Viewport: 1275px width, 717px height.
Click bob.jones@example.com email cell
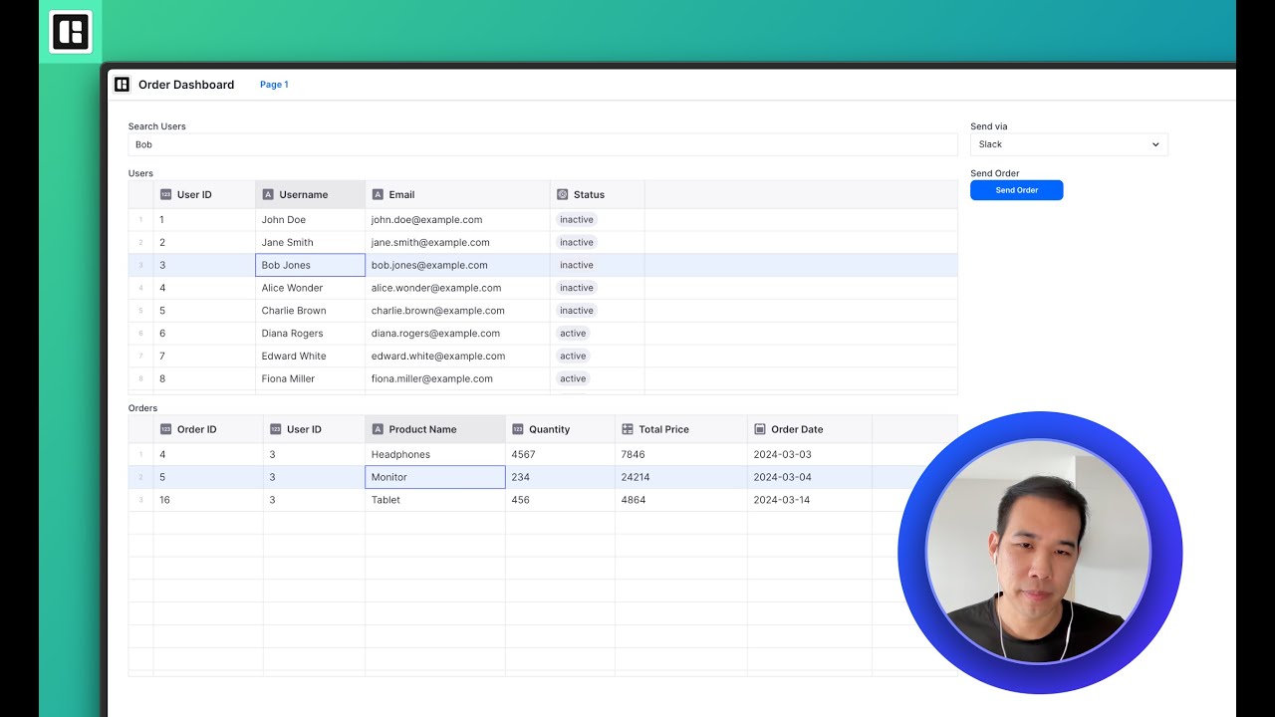pos(457,265)
